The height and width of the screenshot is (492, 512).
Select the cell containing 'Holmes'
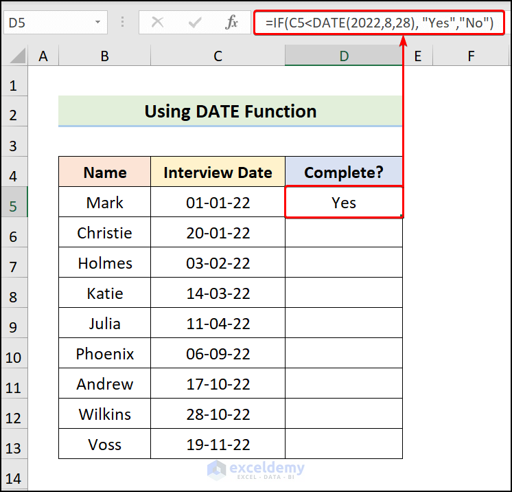point(104,262)
